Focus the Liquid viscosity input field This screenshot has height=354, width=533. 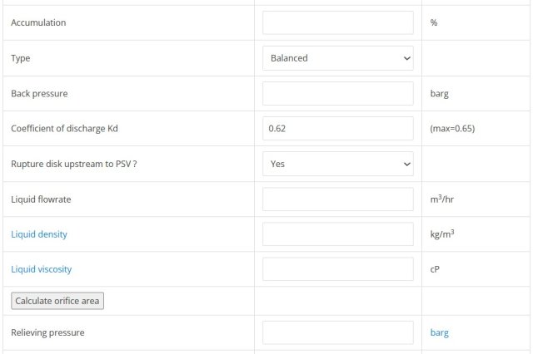pyautogui.click(x=338, y=269)
